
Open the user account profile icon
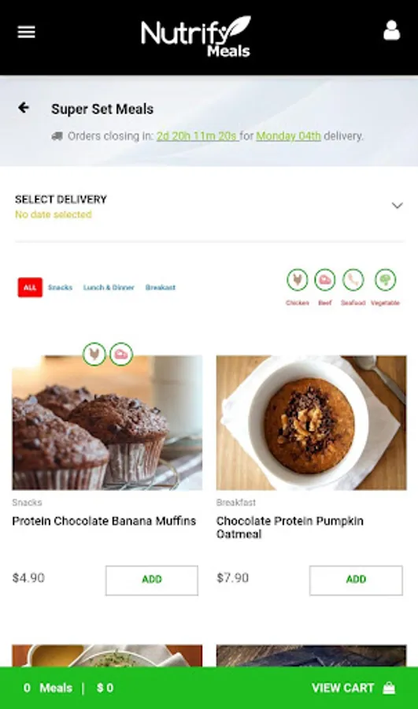pos(391,30)
